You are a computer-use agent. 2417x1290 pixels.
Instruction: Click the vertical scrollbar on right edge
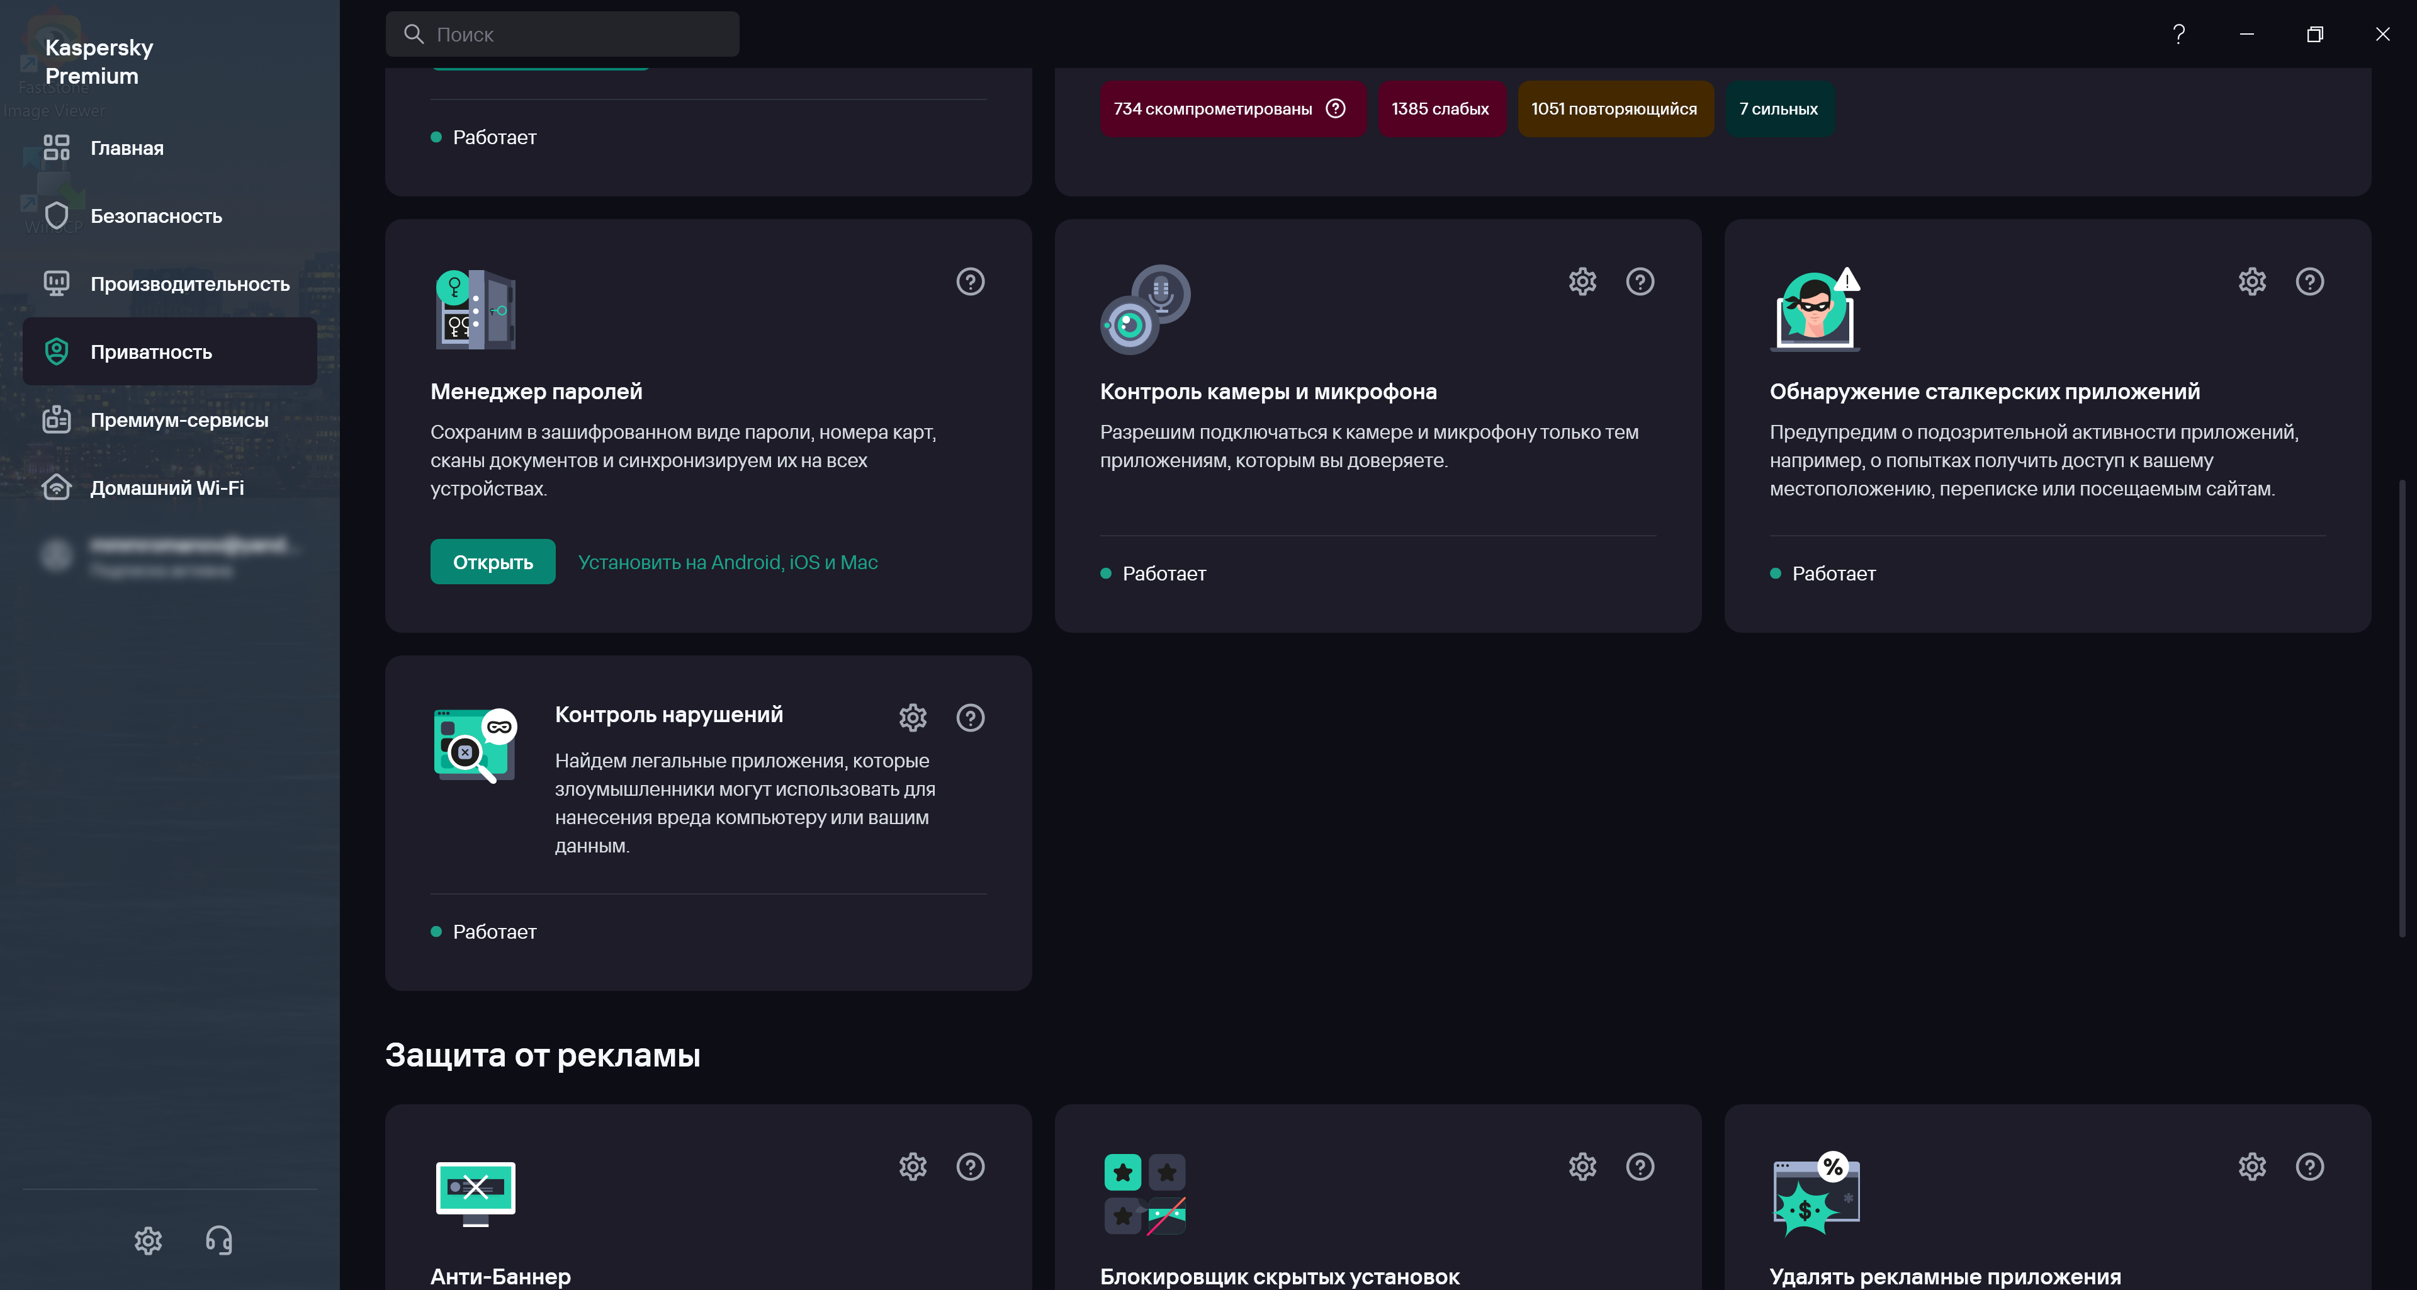point(2402,708)
